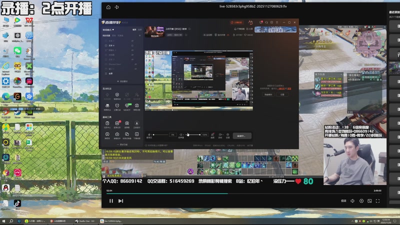
Task: Open the Internet Explorer desktop icon
Action: pos(5,67)
